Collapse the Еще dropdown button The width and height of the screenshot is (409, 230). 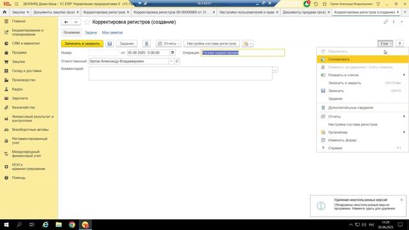coord(385,43)
